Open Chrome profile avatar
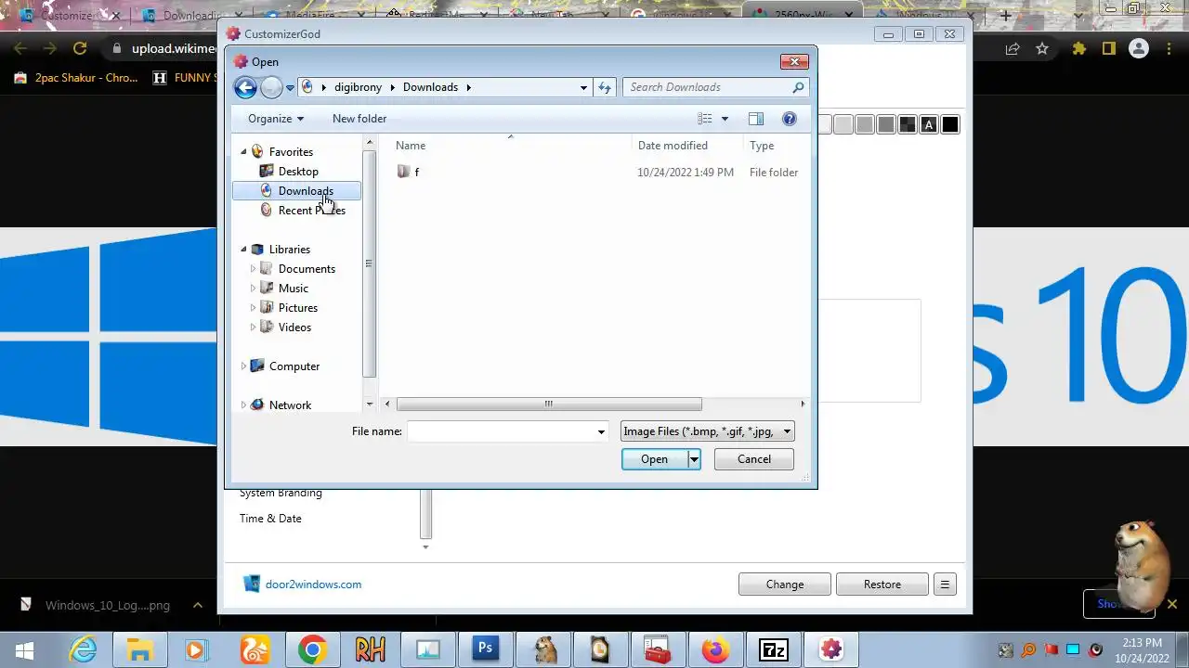The height and width of the screenshot is (668, 1189). 1139,48
